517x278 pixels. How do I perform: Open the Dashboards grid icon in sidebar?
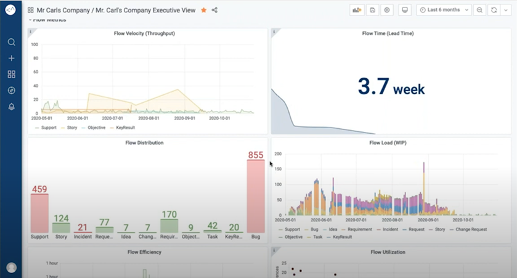11,74
